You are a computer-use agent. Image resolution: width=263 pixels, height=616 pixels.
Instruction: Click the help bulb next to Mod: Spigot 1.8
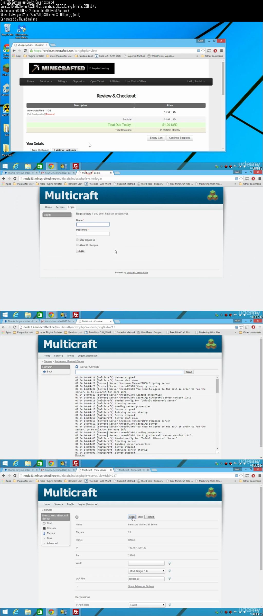pyautogui.click(x=170, y=571)
